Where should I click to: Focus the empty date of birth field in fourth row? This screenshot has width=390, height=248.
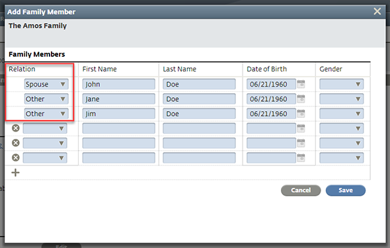271,128
